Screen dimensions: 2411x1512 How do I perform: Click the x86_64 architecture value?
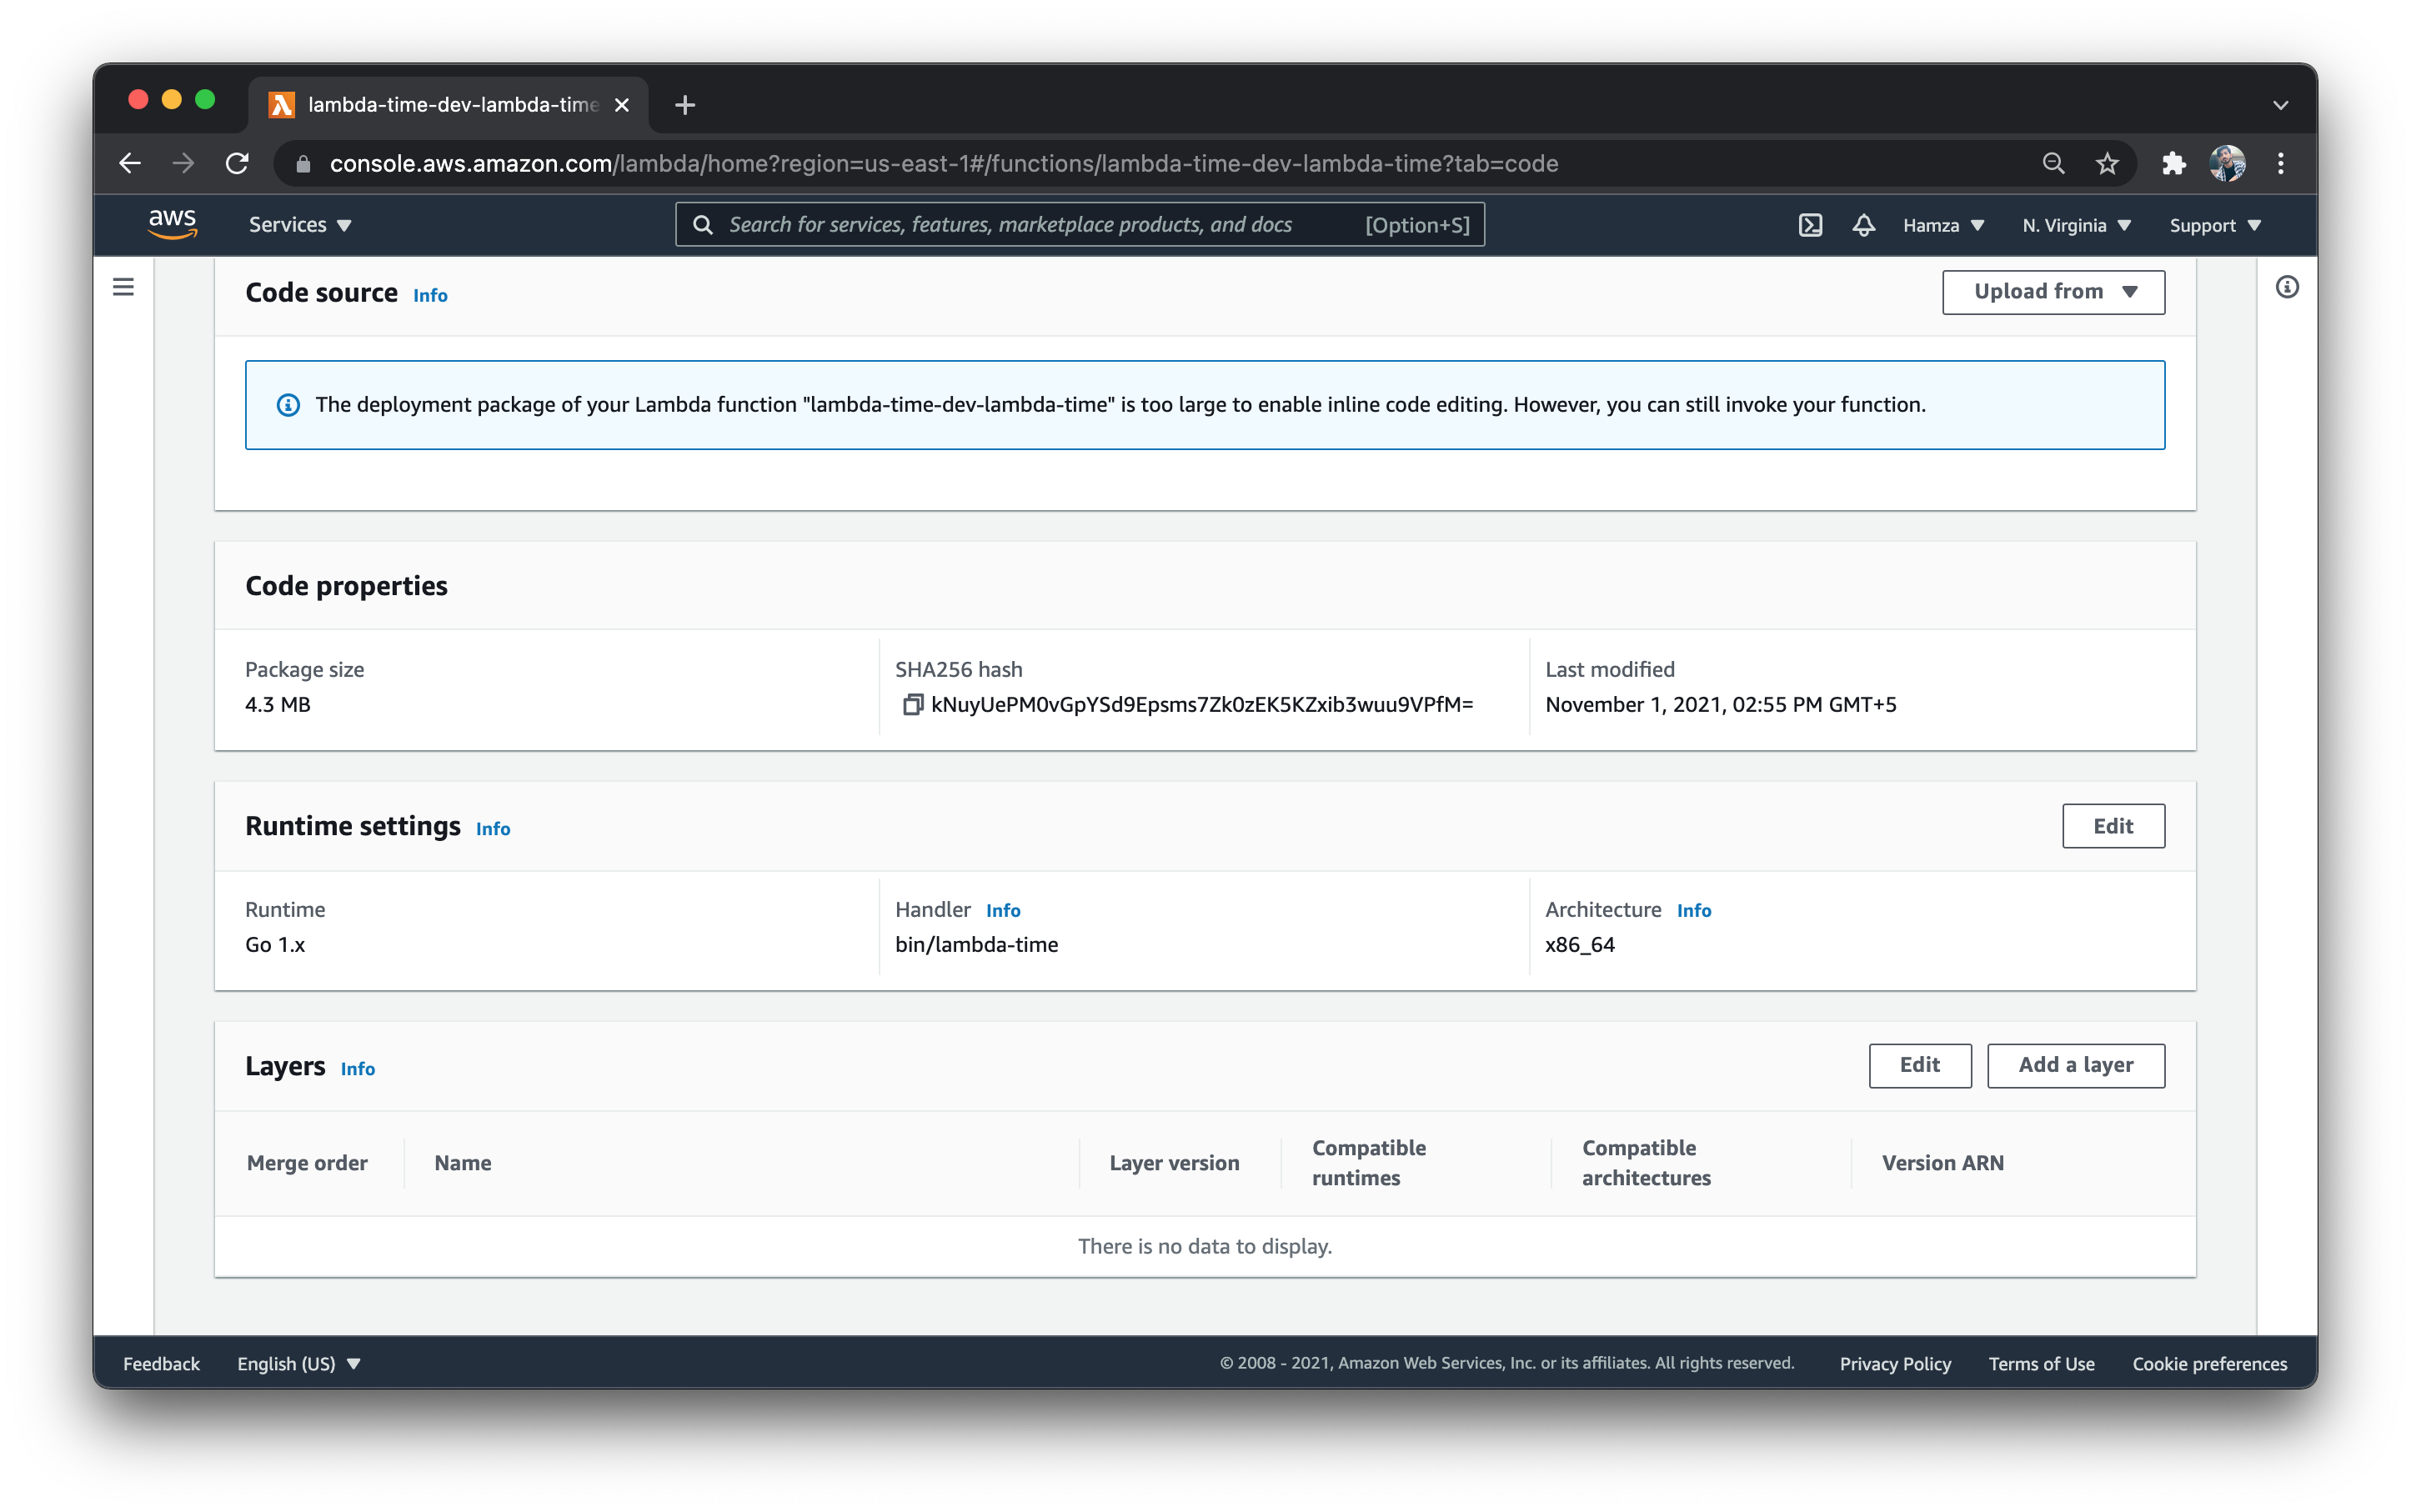[1580, 945]
